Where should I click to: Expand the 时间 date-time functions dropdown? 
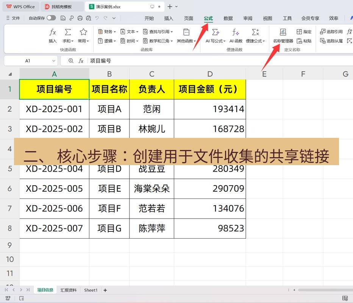[130, 41]
